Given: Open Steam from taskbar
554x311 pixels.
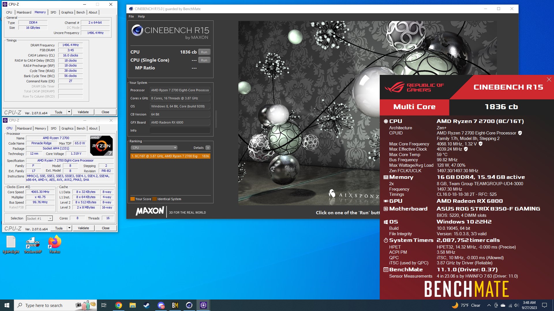Looking at the screenshot, I should [x=147, y=305].
